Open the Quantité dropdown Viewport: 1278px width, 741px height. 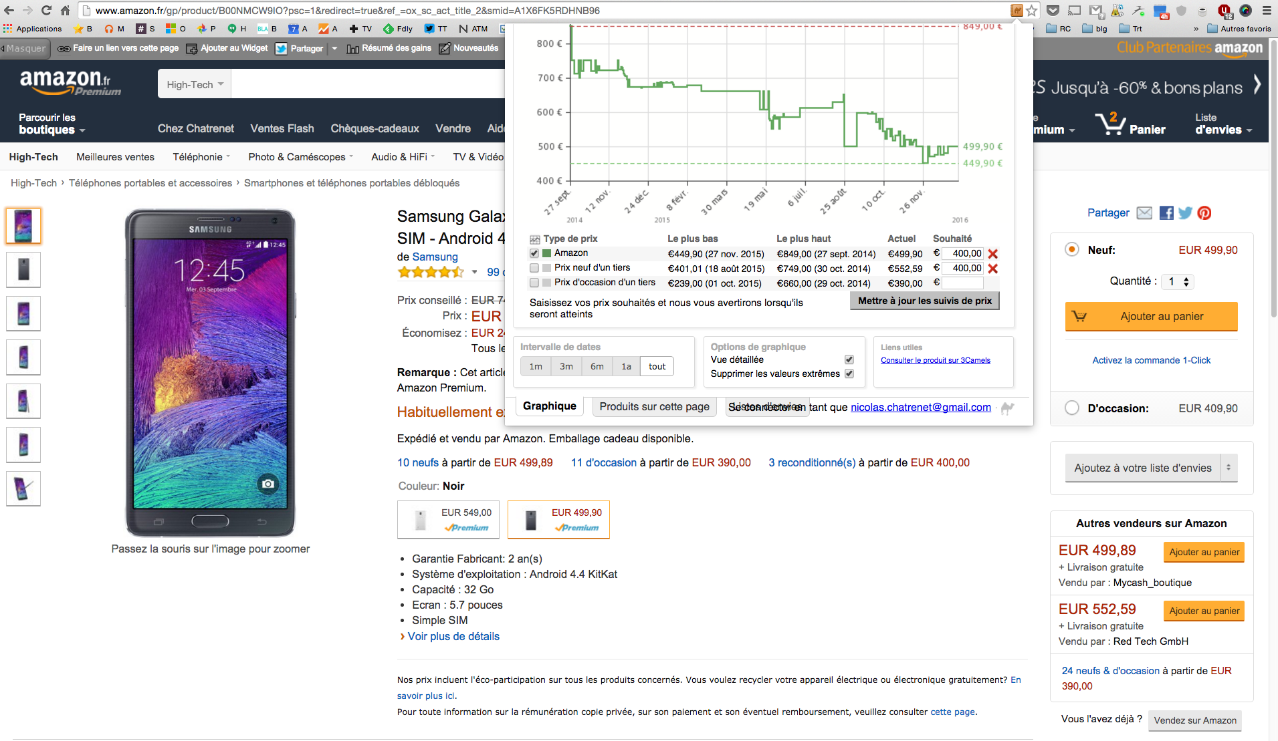point(1178,281)
